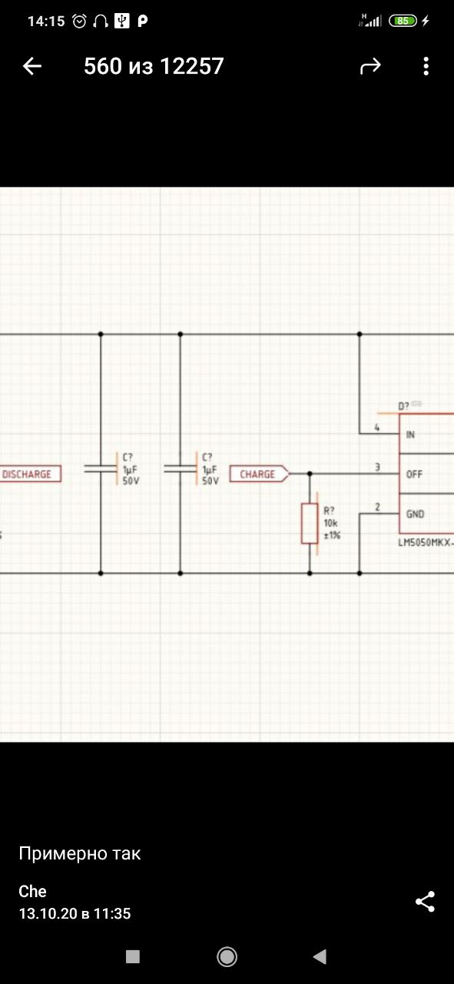This screenshot has width=454, height=984.
Task: Tap the Android home circle button
Action: 227,956
